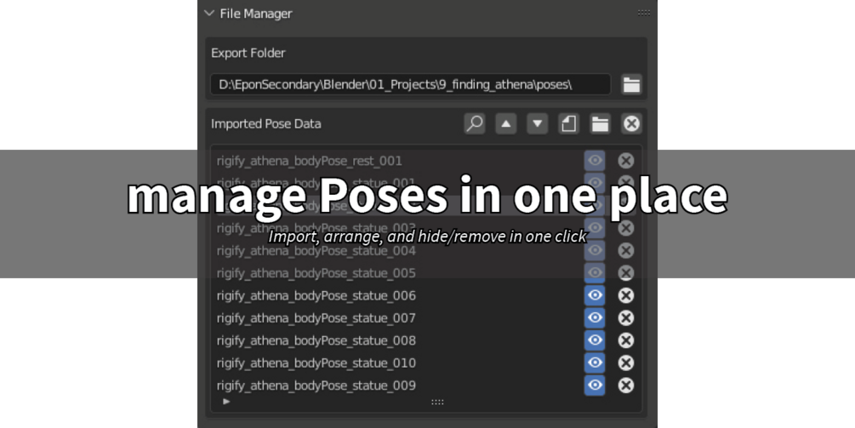Collapse the File Manager panel
Image resolution: width=855 pixels, height=428 pixels.
(209, 13)
